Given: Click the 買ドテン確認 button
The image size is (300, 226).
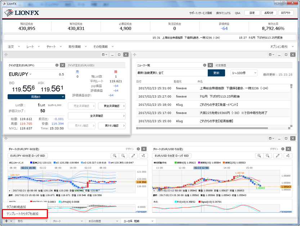Looking at the screenshot, I should [x=112, y=126].
